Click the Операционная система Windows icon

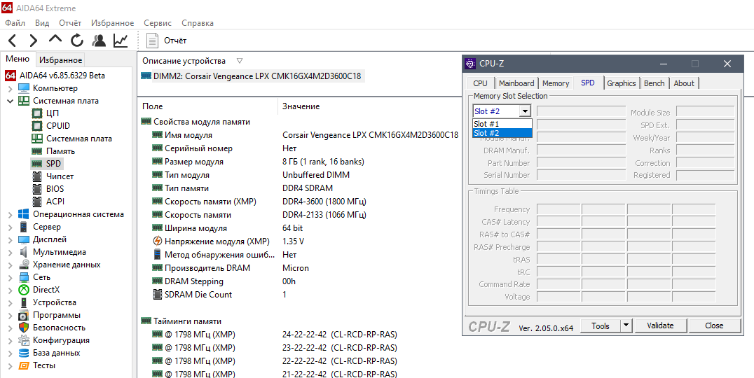24,213
